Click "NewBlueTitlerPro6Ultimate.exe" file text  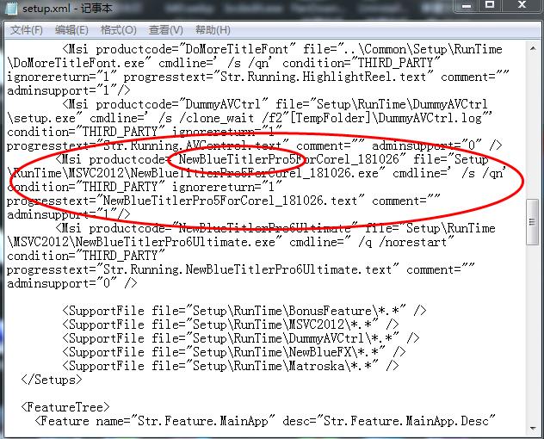coord(176,242)
